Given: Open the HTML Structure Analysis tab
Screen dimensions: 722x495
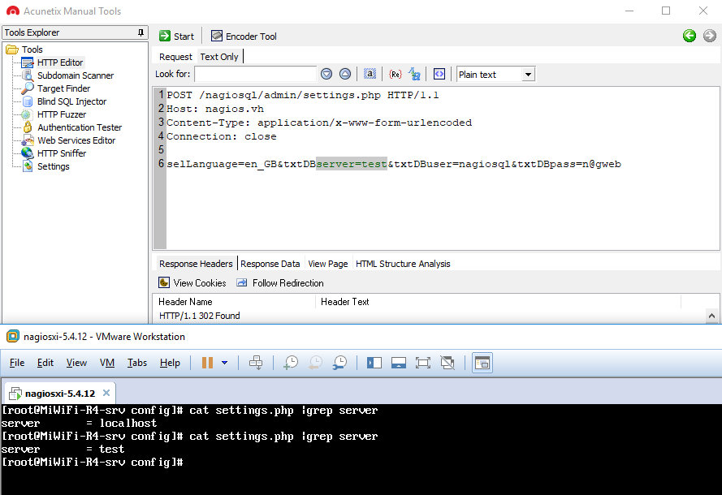Looking at the screenshot, I should [403, 264].
